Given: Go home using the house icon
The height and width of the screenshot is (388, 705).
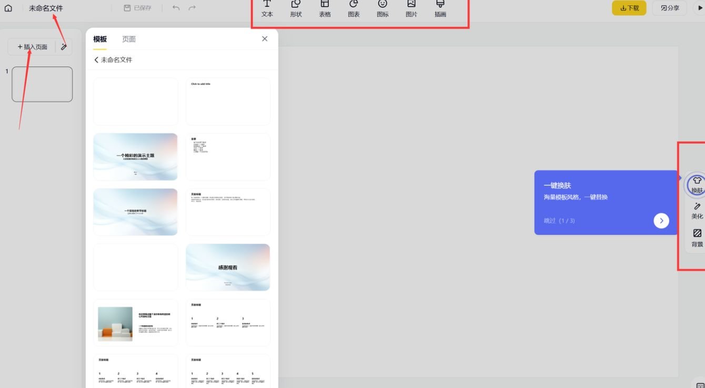Looking at the screenshot, I should [x=8, y=8].
